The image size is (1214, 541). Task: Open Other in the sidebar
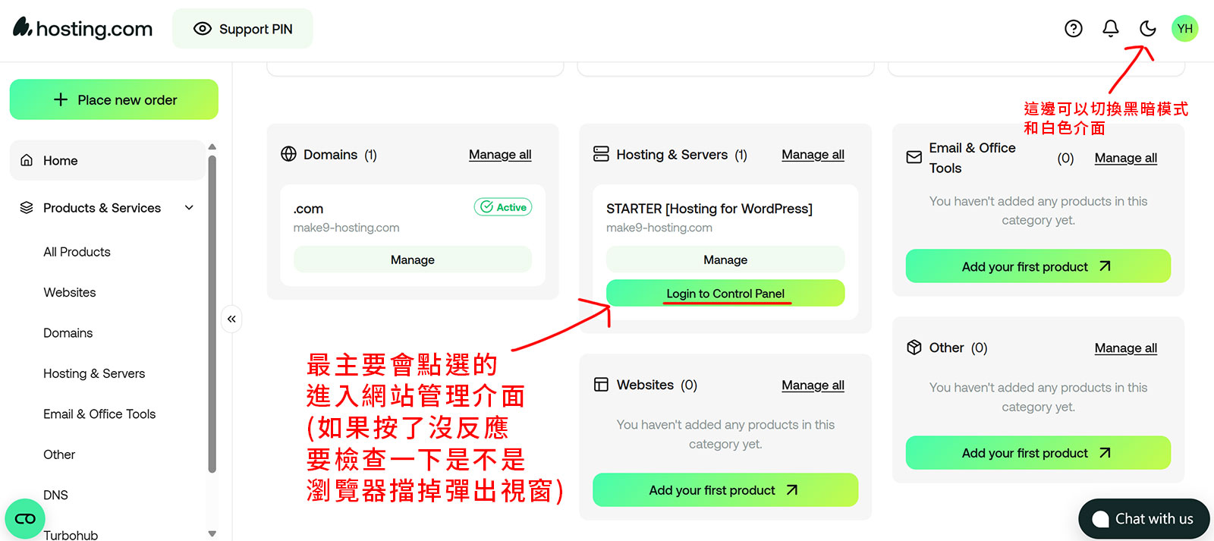pos(59,455)
